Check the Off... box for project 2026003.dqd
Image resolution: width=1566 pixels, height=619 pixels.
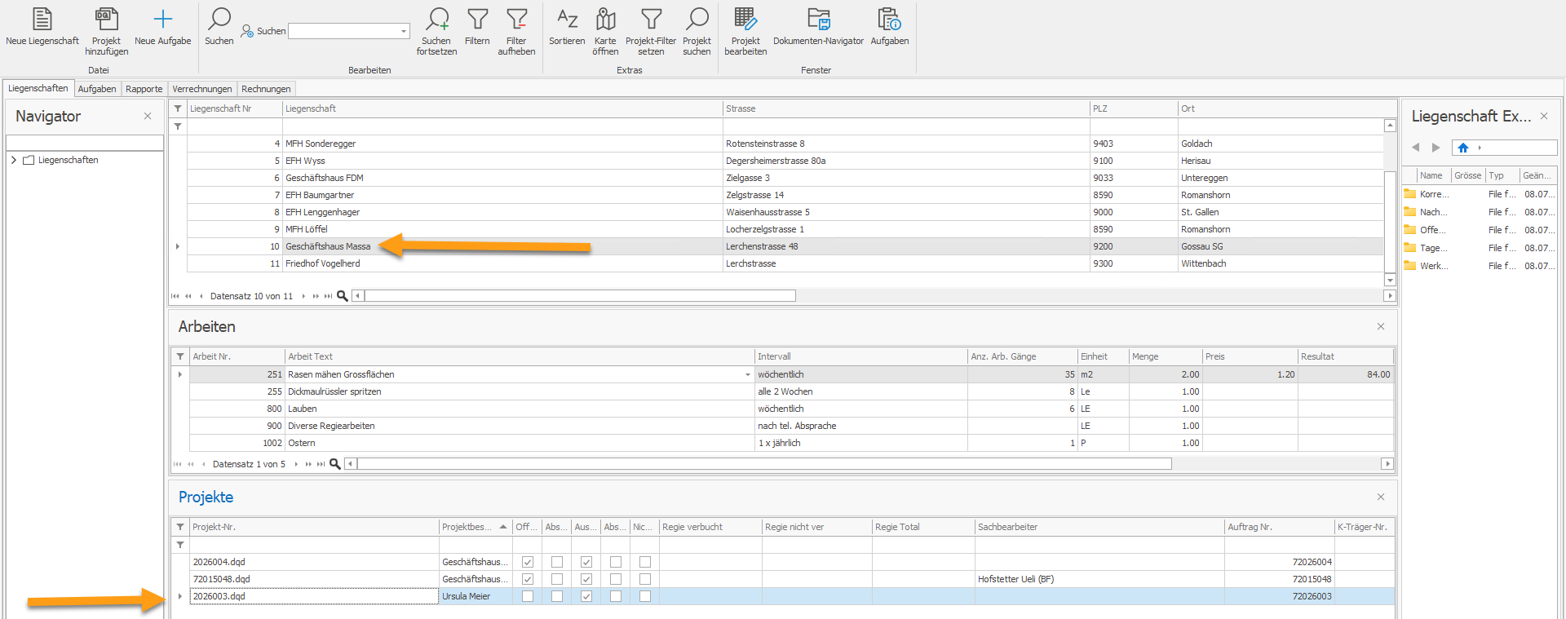click(x=528, y=596)
